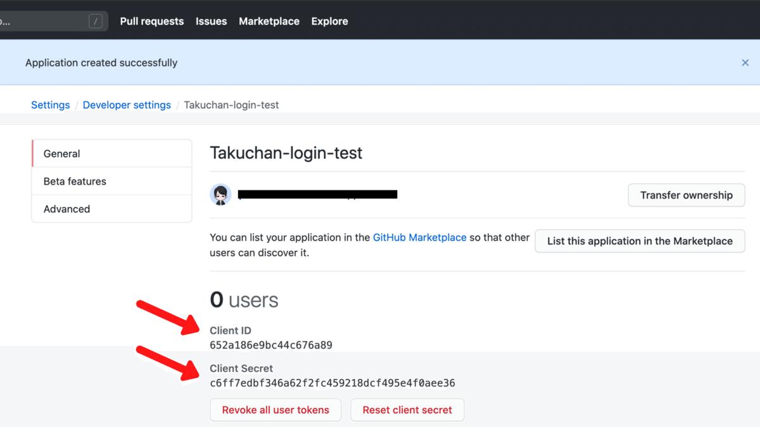
Task: Open Pull requests in top navigation
Action: tap(152, 21)
